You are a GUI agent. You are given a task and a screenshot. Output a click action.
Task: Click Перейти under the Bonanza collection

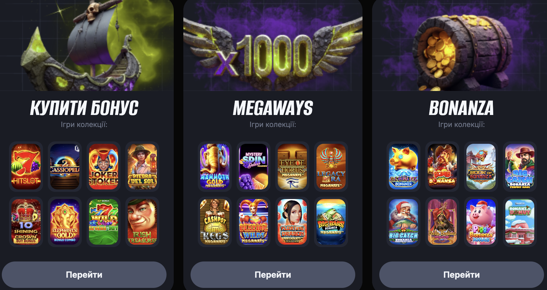(x=462, y=275)
